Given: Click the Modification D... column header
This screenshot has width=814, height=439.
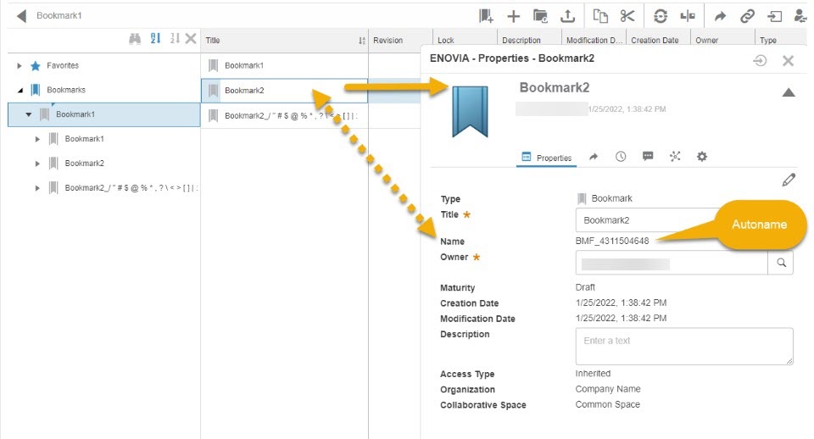Looking at the screenshot, I should click(594, 40).
